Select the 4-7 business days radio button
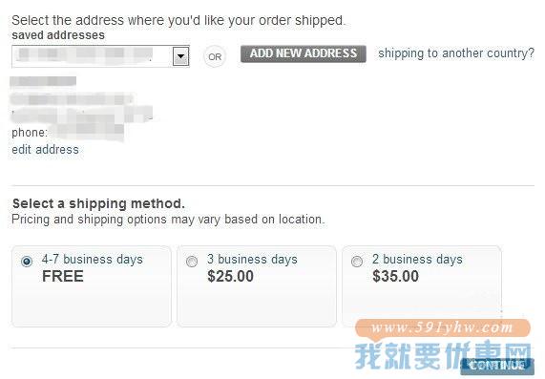 point(27,261)
